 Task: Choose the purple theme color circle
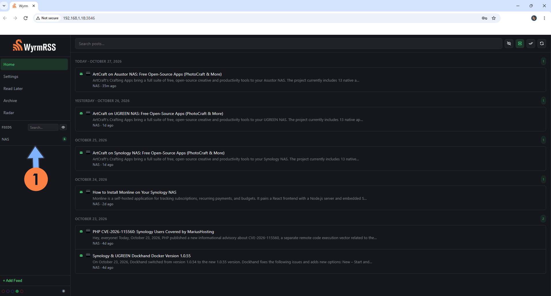click(8, 291)
